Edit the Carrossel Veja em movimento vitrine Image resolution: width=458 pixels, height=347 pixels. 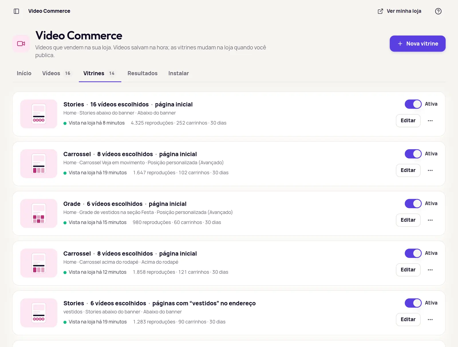tap(408, 170)
